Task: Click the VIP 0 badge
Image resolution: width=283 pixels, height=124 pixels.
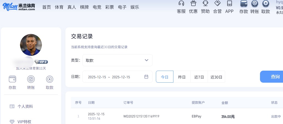Action: point(41,62)
